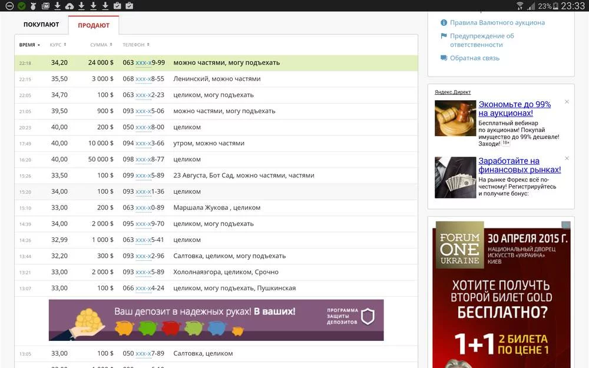589x368 pixels.
Task: Reveal hidden phone digits for 050 xxx-x8-00
Action: [144, 127]
